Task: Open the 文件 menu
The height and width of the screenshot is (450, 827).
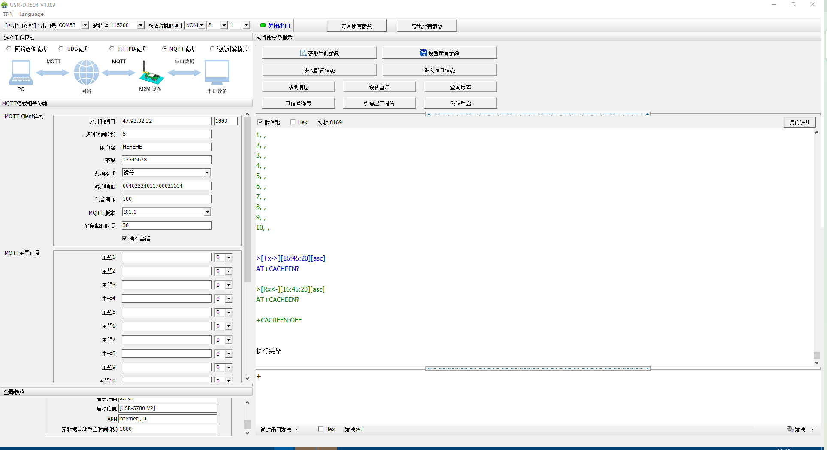Action: (8, 14)
